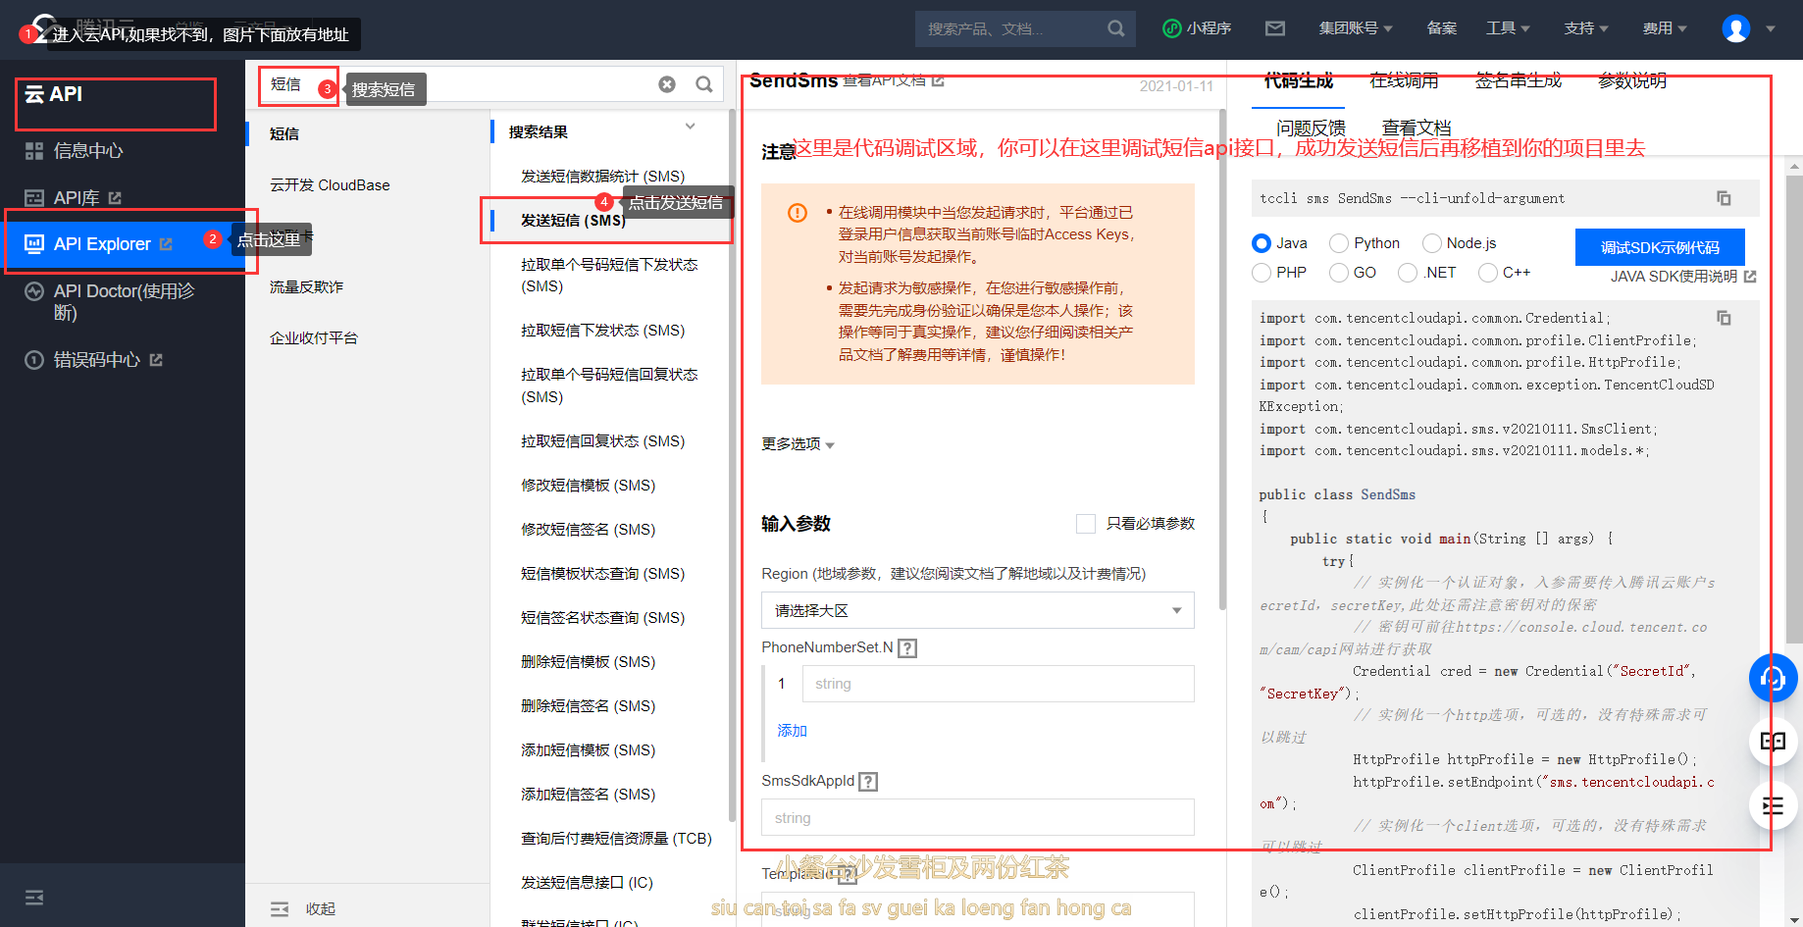Select the PHP language option
Screen dimensions: 1803x927
[1262, 273]
